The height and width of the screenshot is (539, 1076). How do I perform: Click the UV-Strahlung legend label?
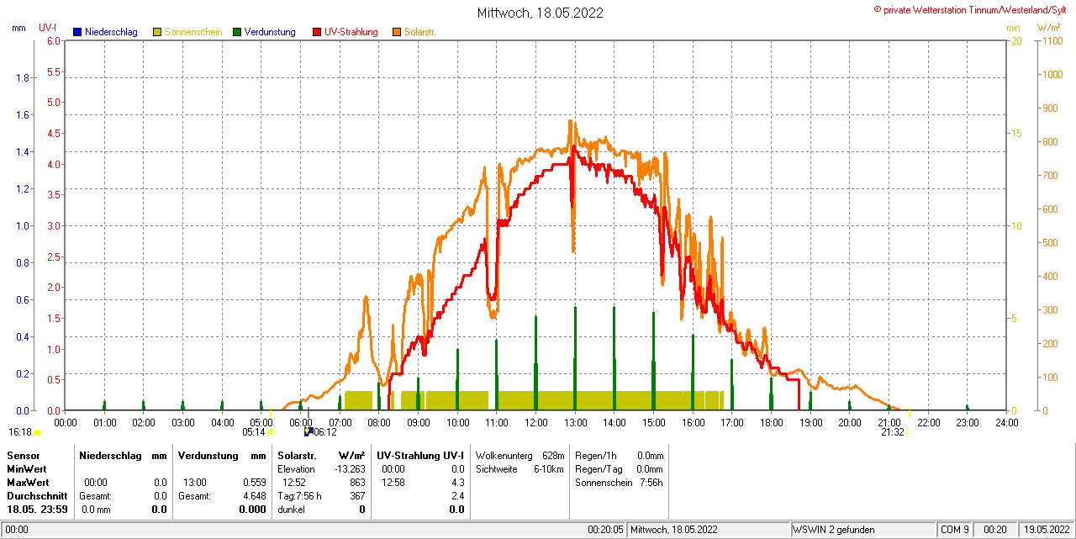tap(351, 32)
